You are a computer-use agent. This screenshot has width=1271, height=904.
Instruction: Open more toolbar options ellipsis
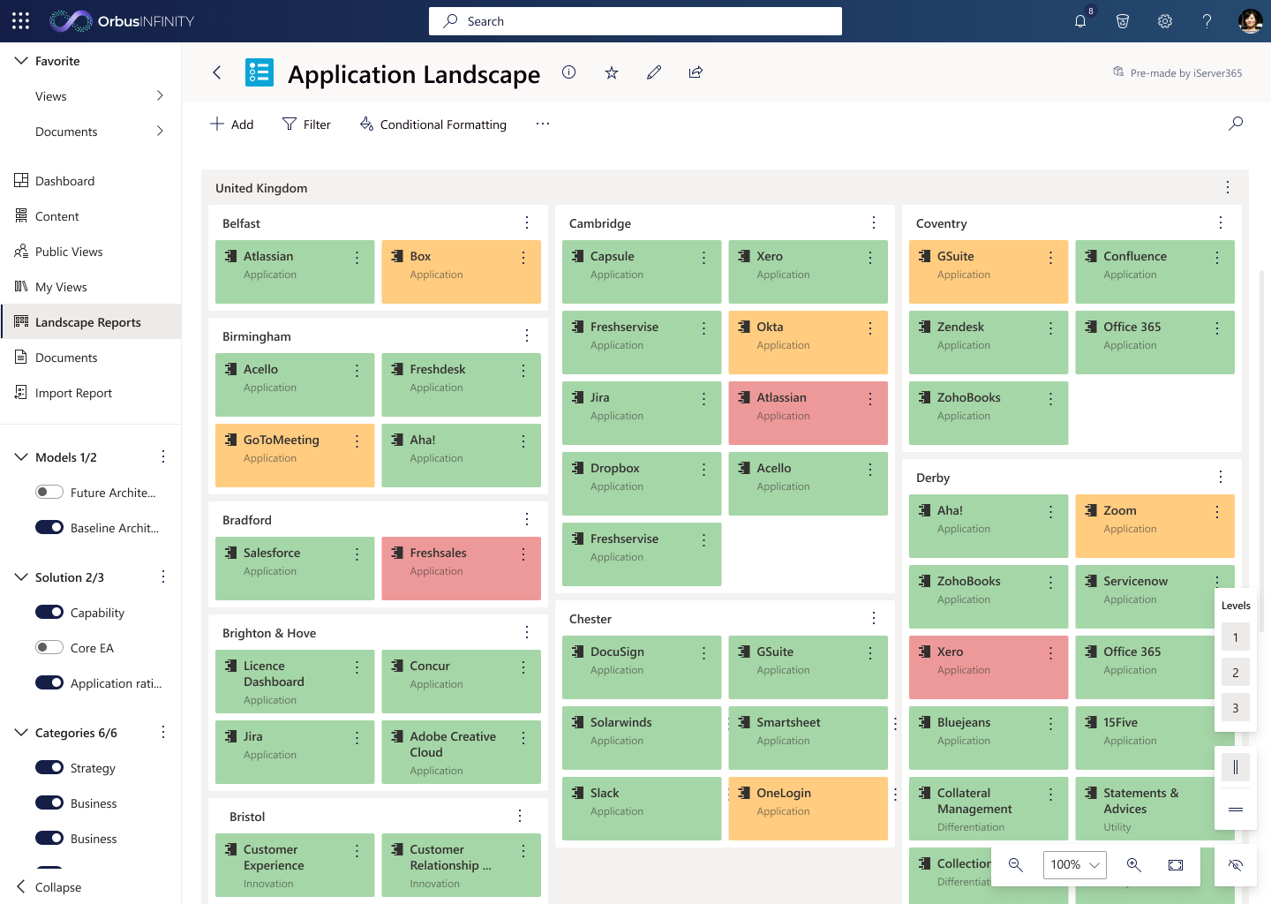[x=543, y=124]
